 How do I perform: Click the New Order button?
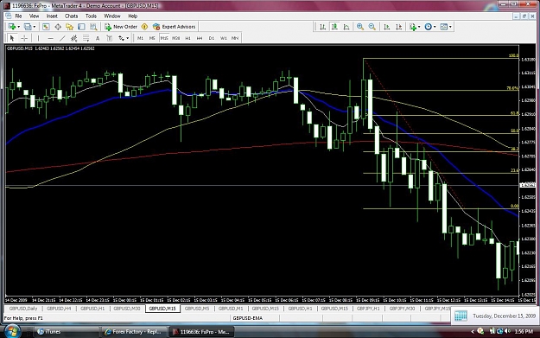pyautogui.click(x=121, y=27)
